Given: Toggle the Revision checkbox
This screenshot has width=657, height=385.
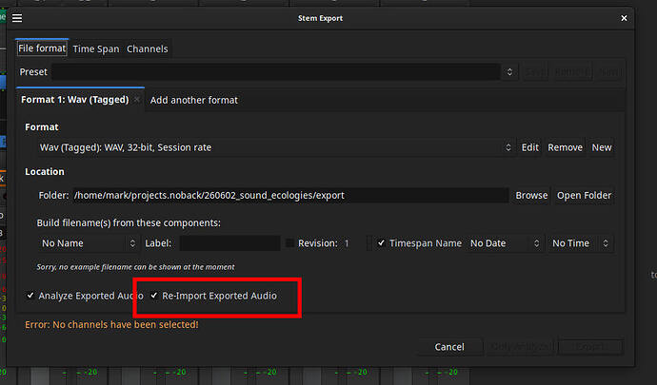Looking at the screenshot, I should 289,242.
